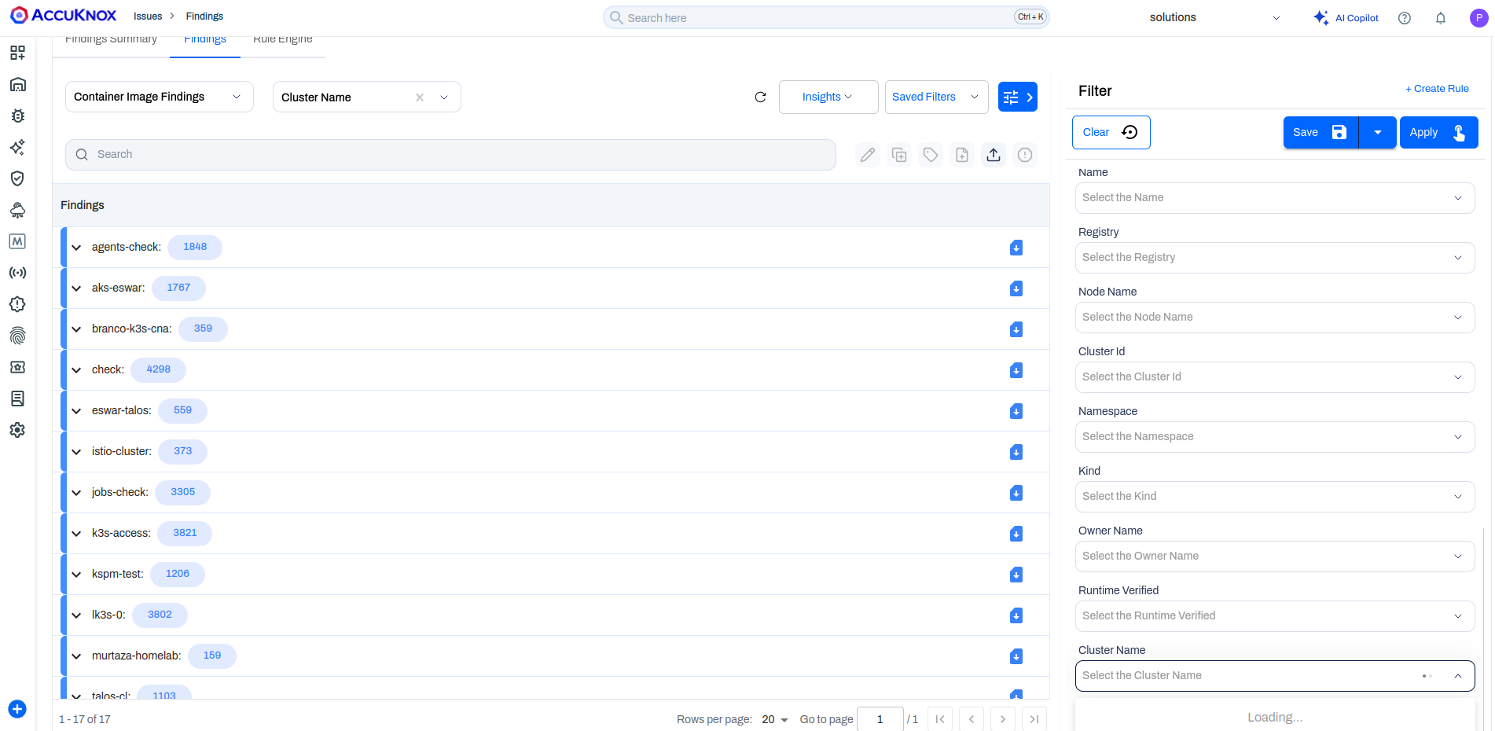Click the help question mark icon
The image size is (1495, 731).
click(1405, 18)
